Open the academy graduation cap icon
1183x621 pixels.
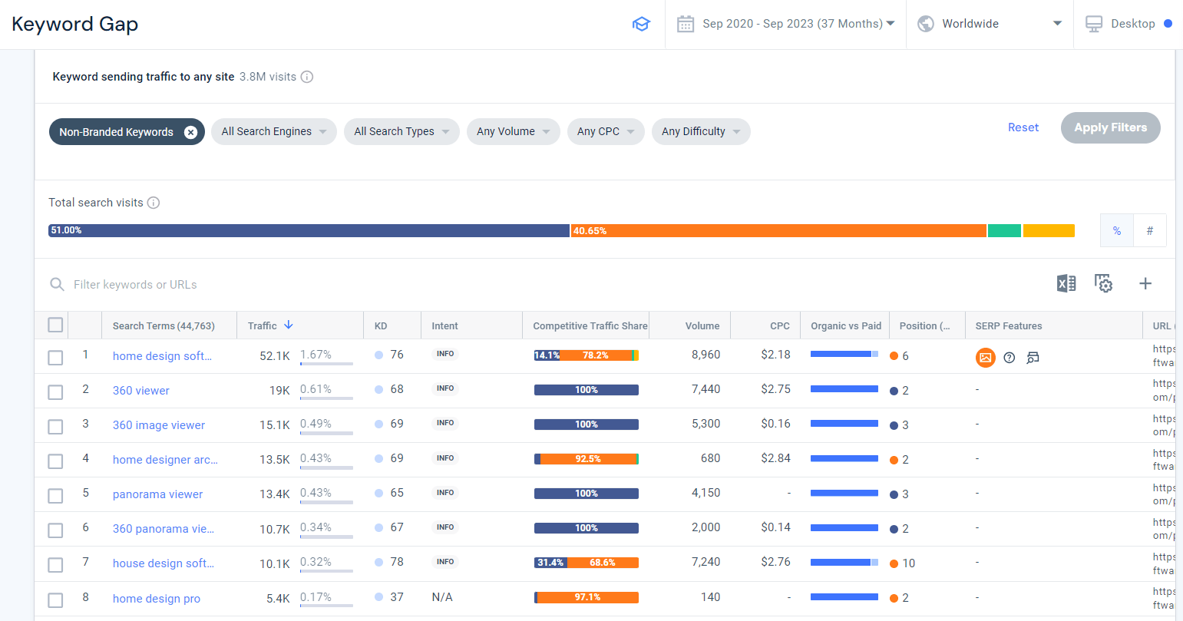[x=641, y=24]
